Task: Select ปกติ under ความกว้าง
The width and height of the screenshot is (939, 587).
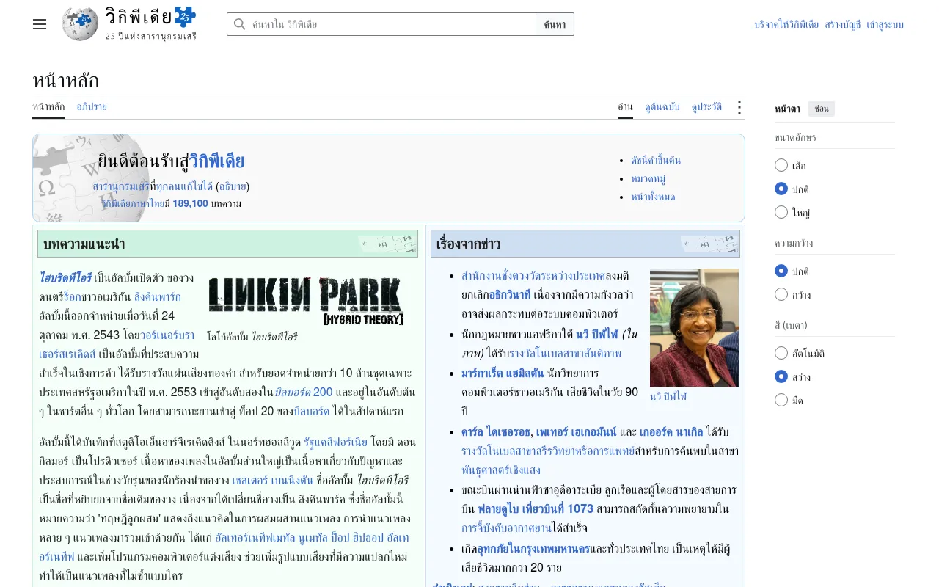Action: point(781,271)
